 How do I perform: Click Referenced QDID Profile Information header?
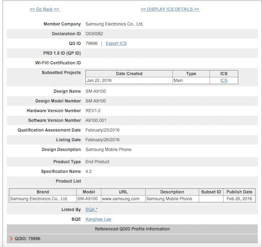click(132, 229)
